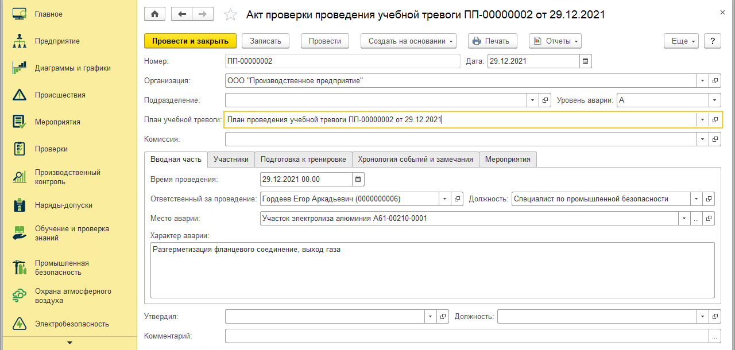
Task: Open Диаграммы и графики sidebar icon
Action: pyautogui.click(x=20, y=68)
